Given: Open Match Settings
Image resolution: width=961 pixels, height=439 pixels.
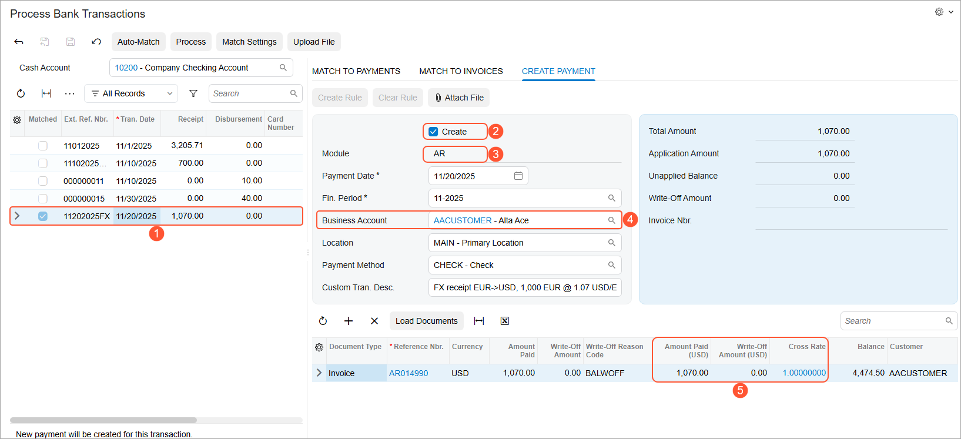Looking at the screenshot, I should (x=249, y=42).
